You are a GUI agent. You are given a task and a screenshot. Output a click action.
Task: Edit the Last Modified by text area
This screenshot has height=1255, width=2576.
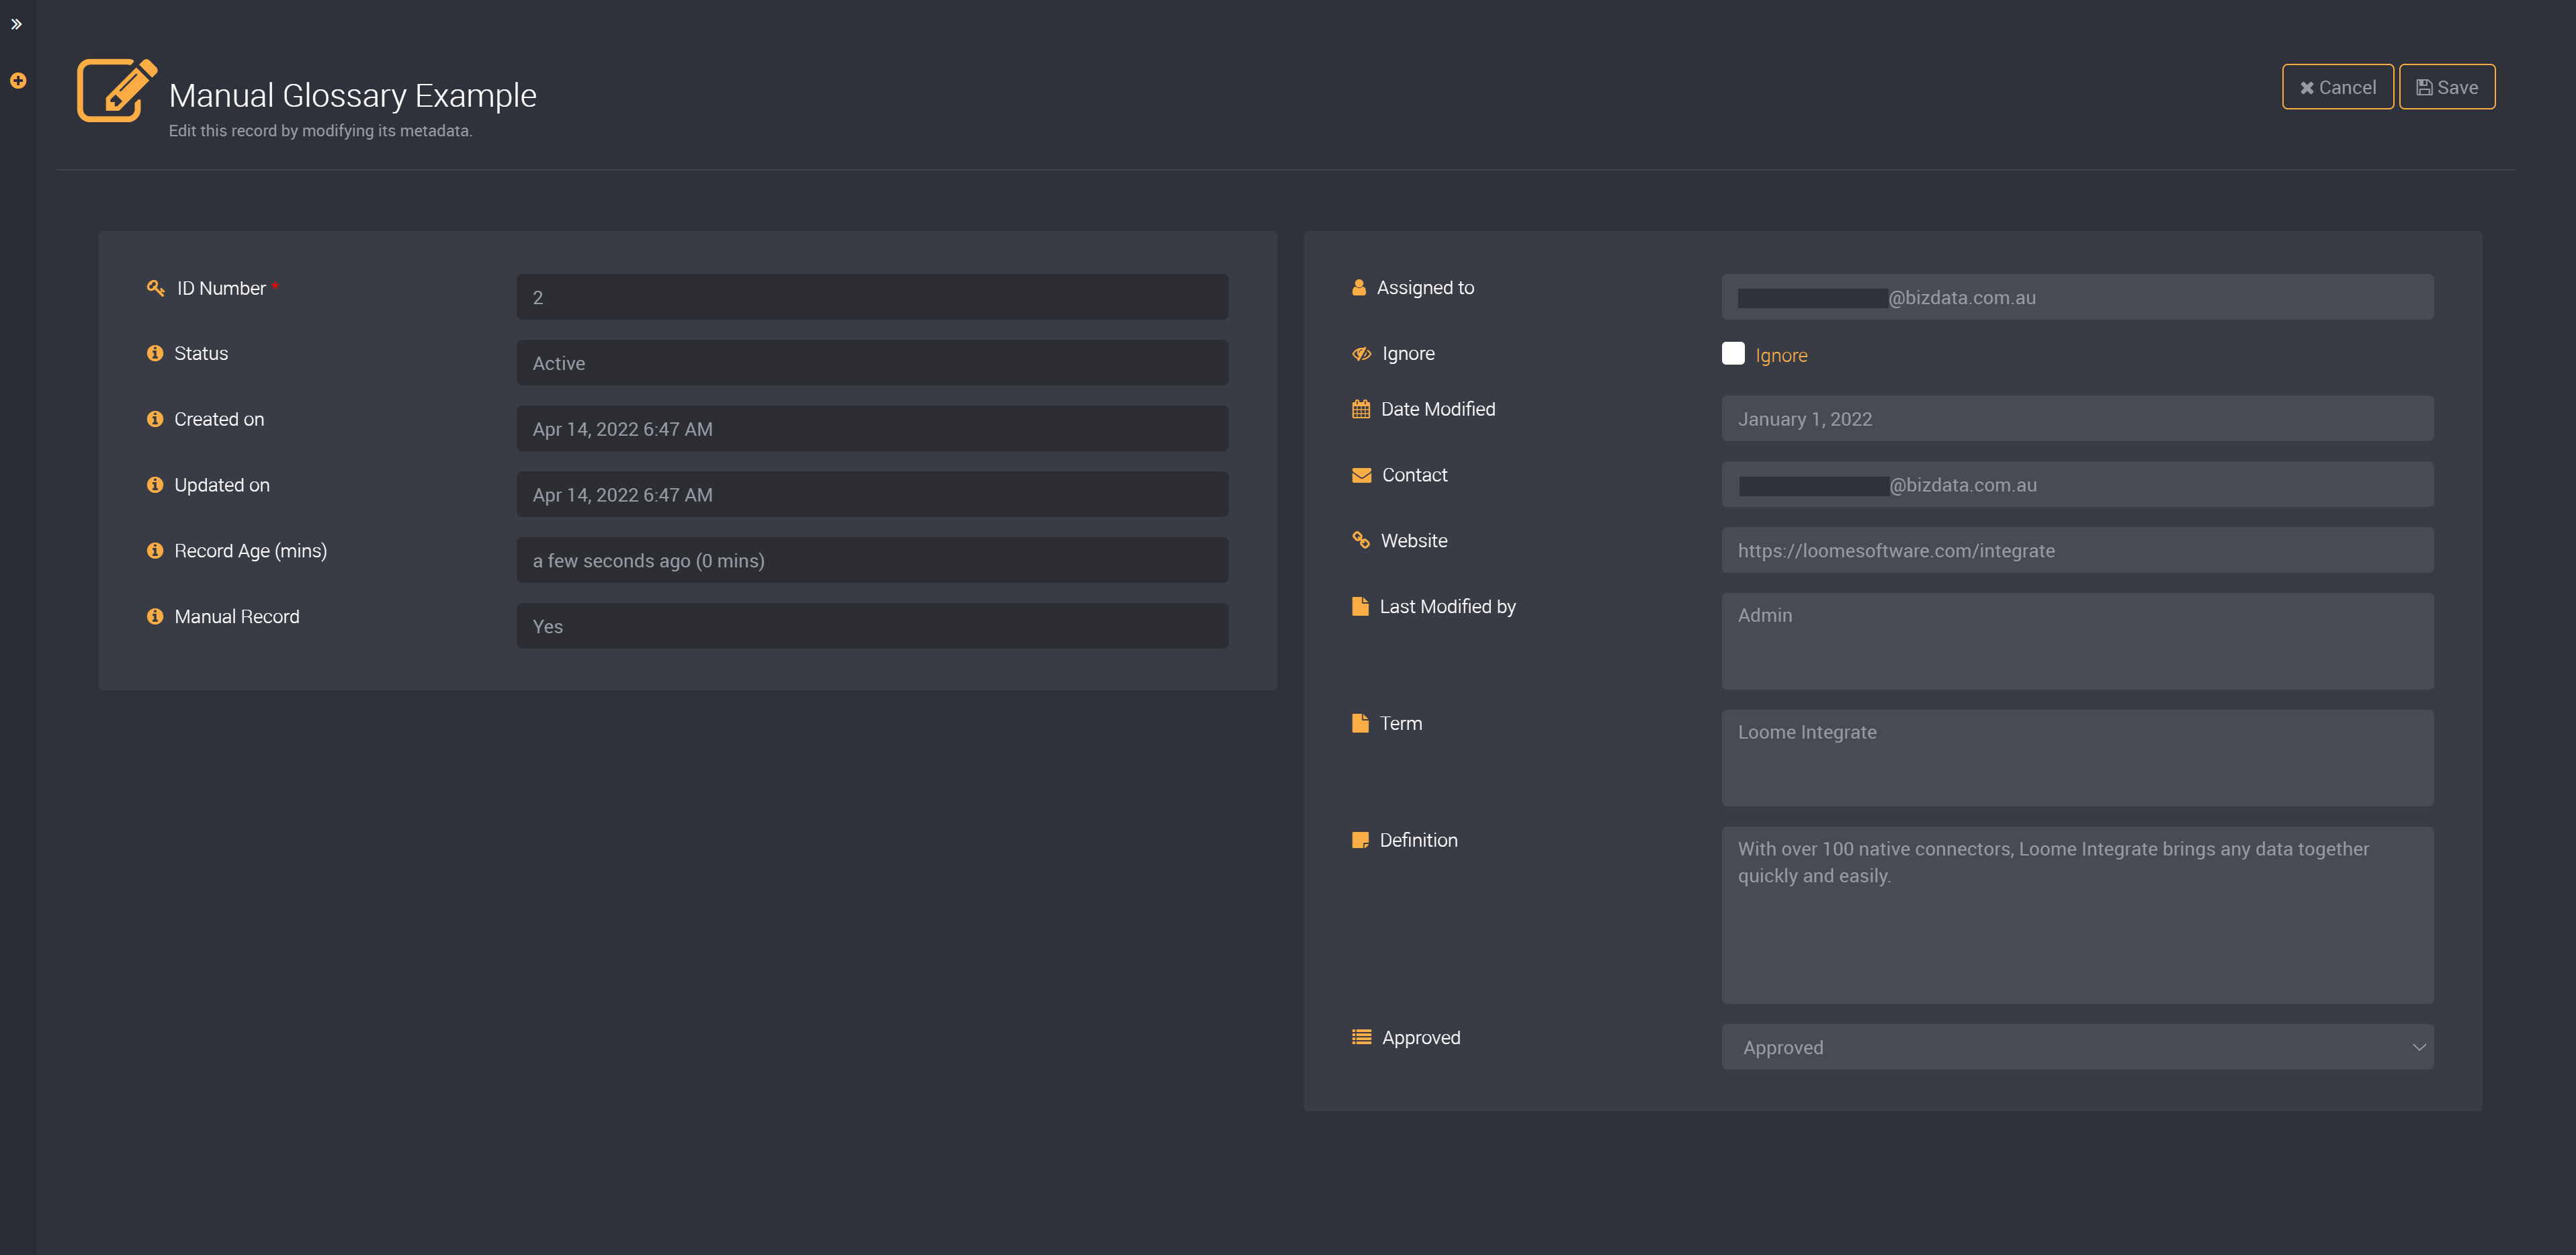point(2077,641)
